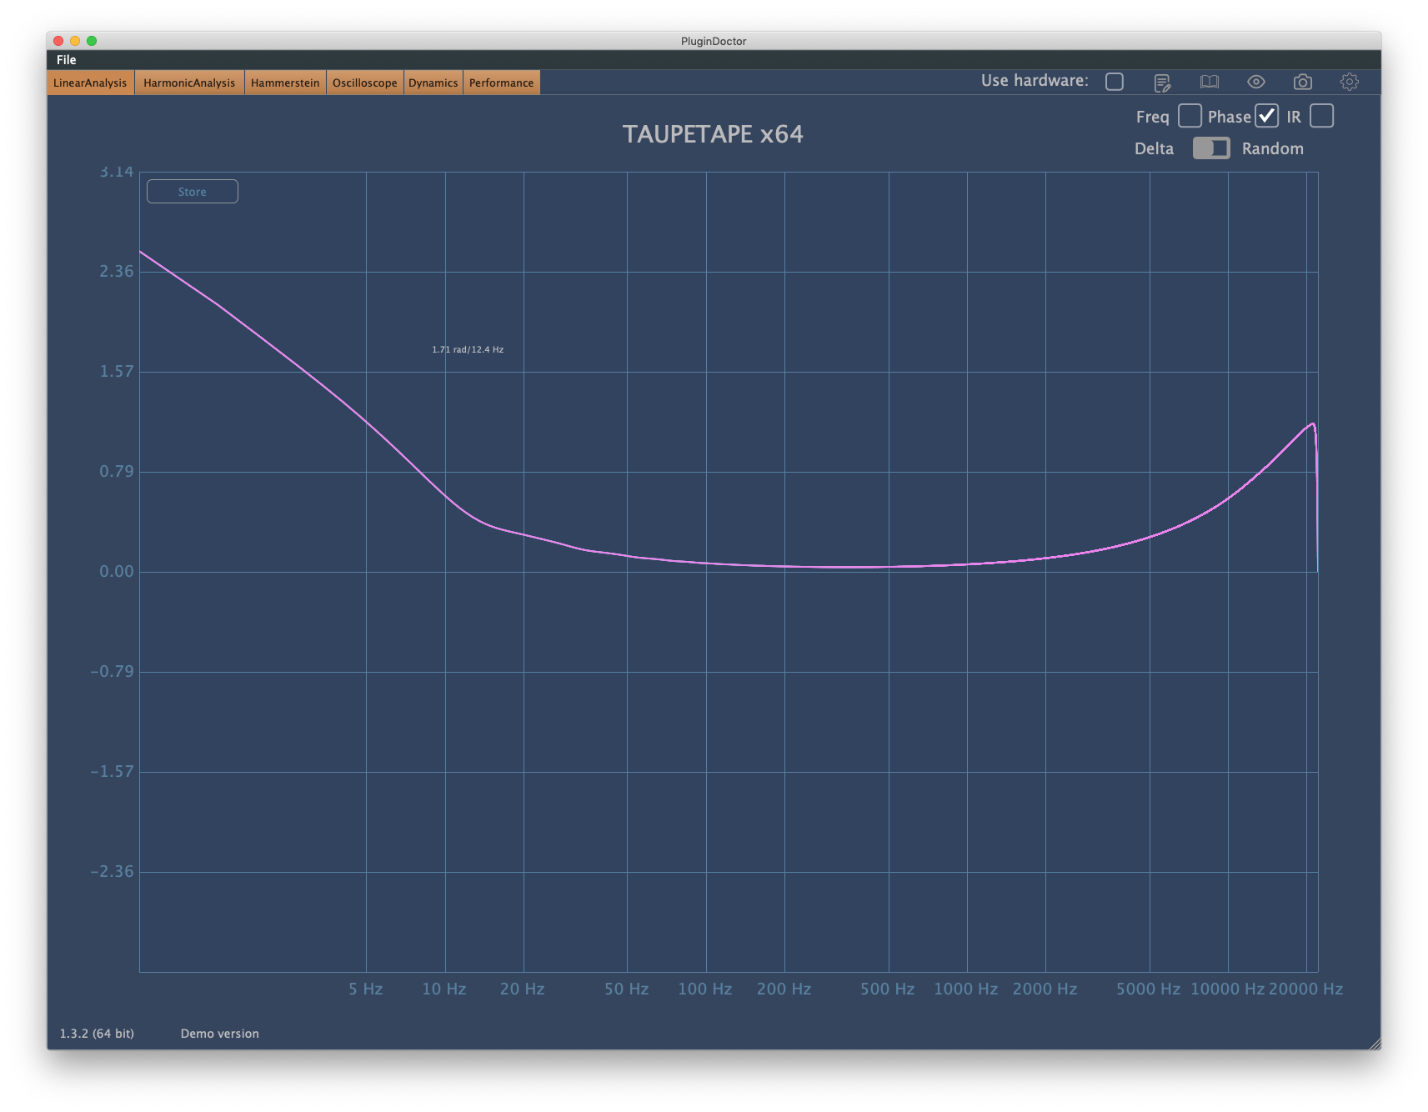
Task: Select the Dynamics tab
Action: [x=433, y=83]
